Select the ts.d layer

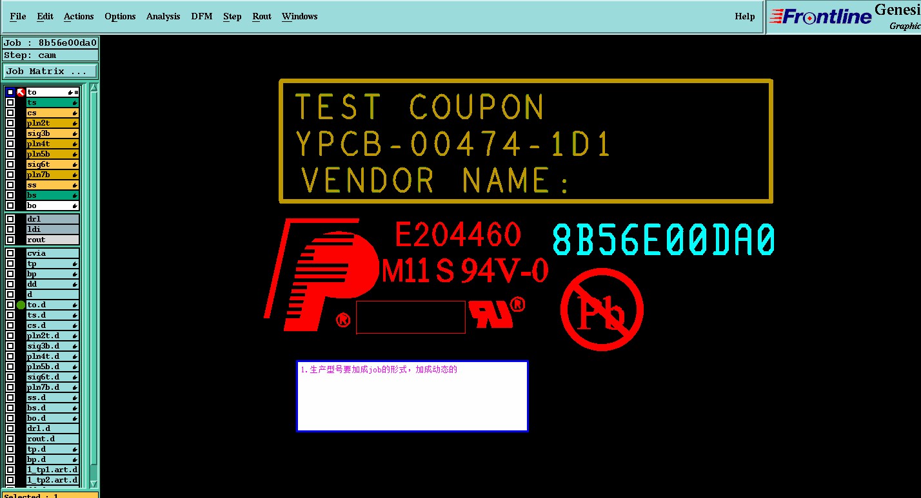click(x=52, y=315)
